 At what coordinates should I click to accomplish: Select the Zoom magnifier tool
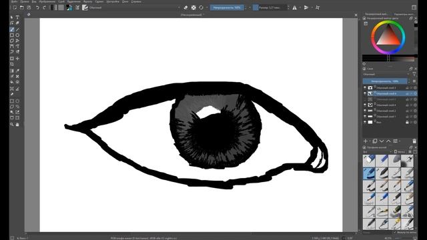pyautogui.click(x=12, y=125)
